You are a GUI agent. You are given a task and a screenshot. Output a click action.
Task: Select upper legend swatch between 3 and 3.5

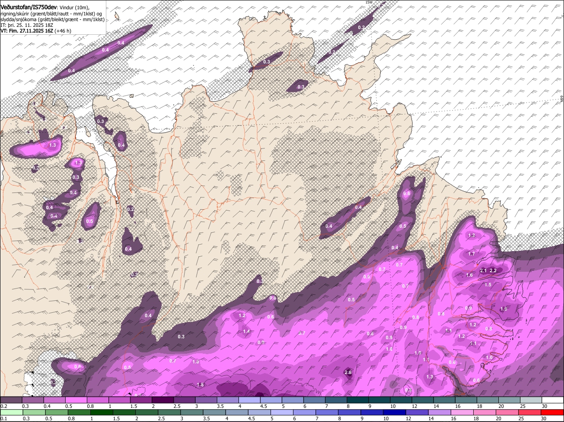pos(206,400)
